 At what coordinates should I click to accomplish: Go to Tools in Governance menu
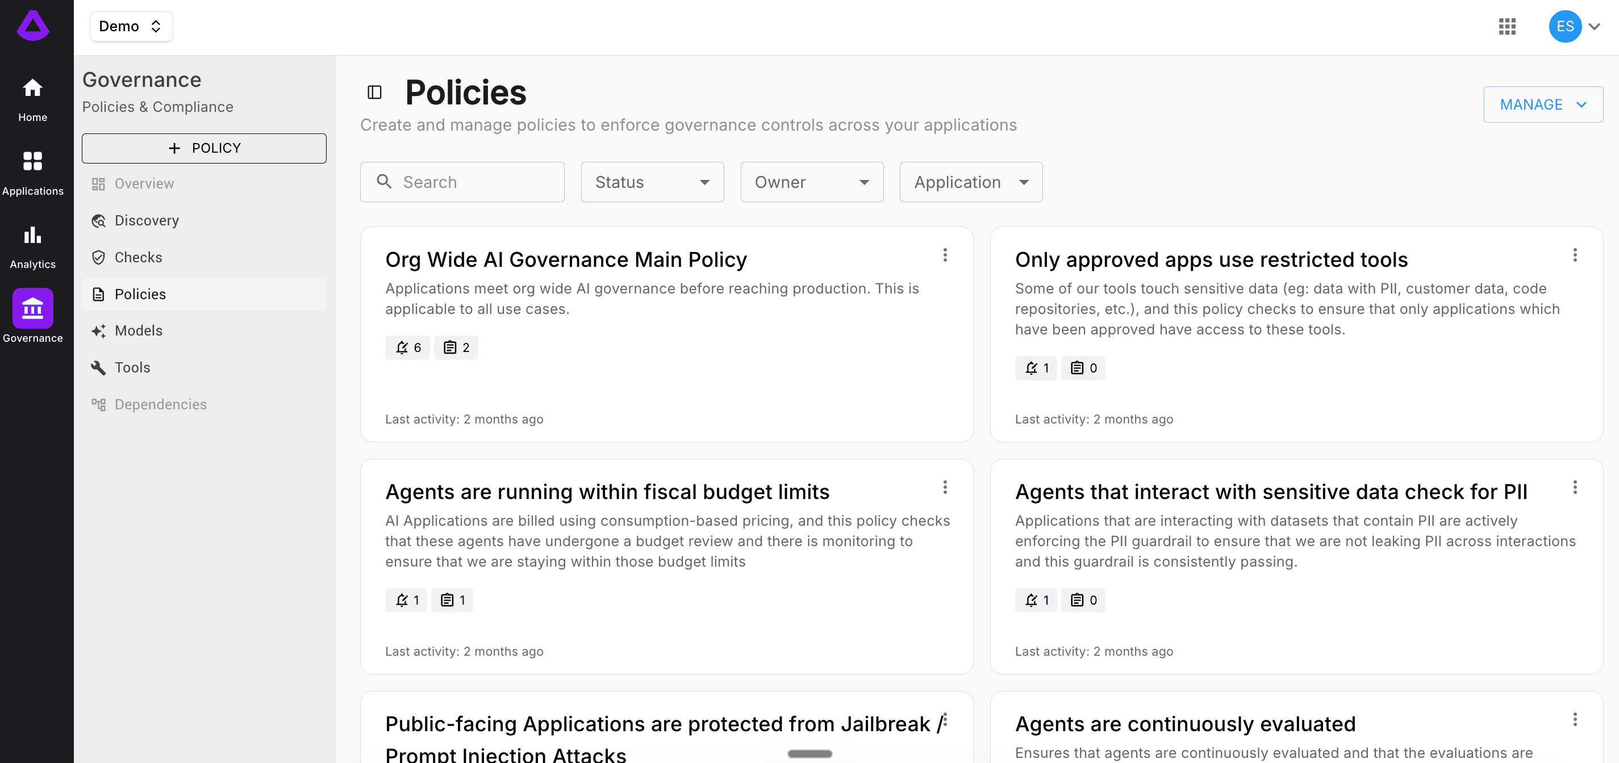(205, 368)
